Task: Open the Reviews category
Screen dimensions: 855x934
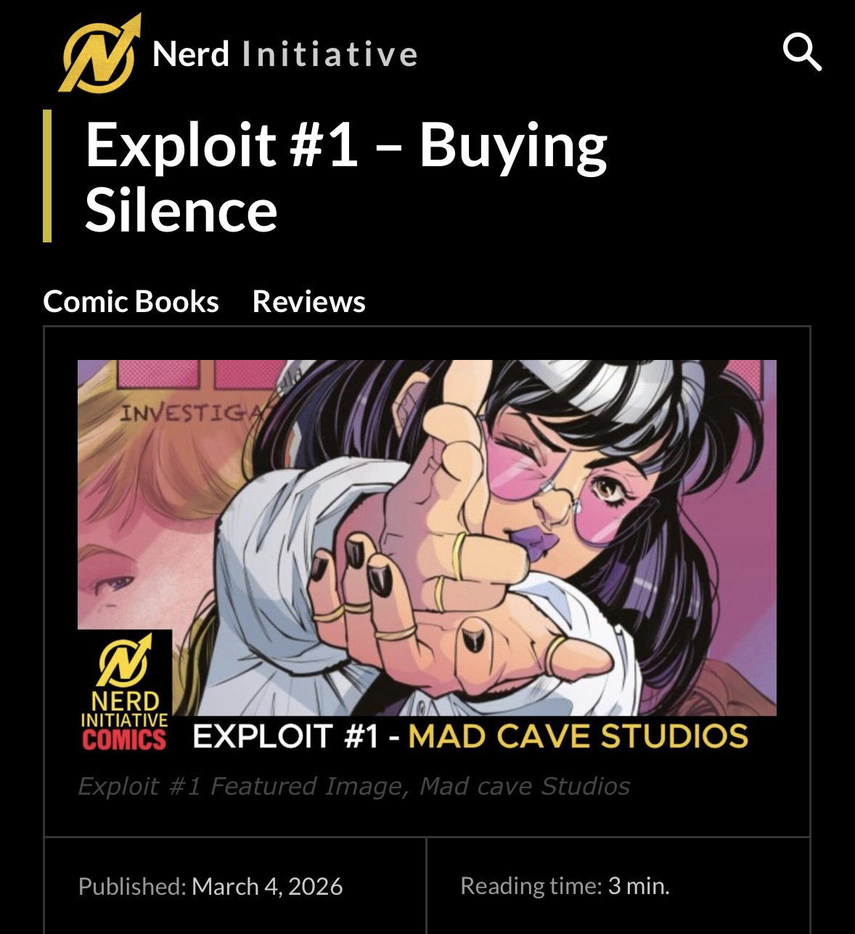Action: click(x=308, y=301)
